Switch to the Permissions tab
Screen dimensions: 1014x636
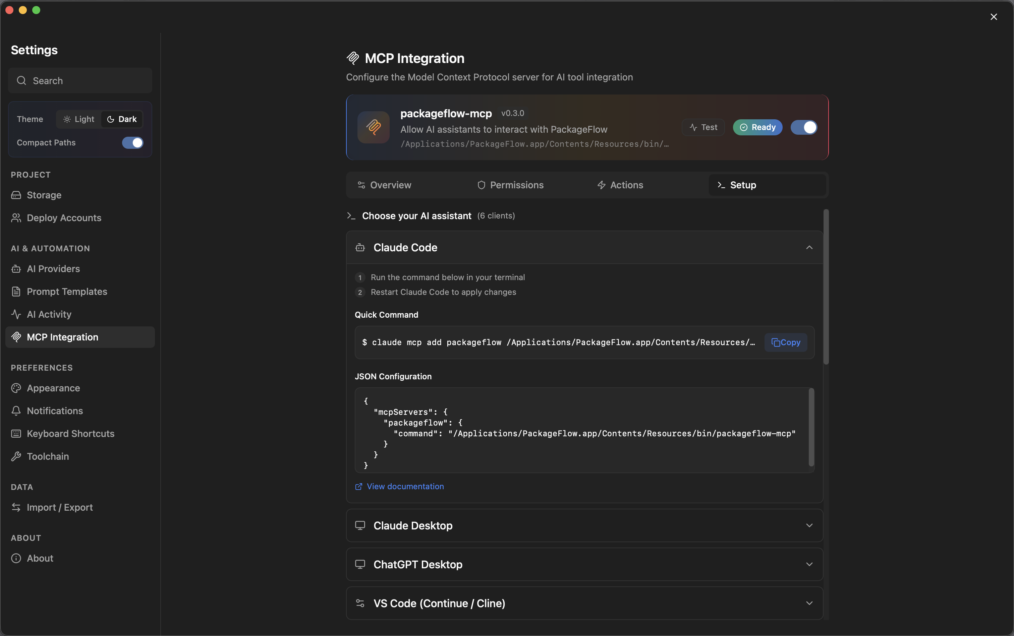click(x=517, y=185)
